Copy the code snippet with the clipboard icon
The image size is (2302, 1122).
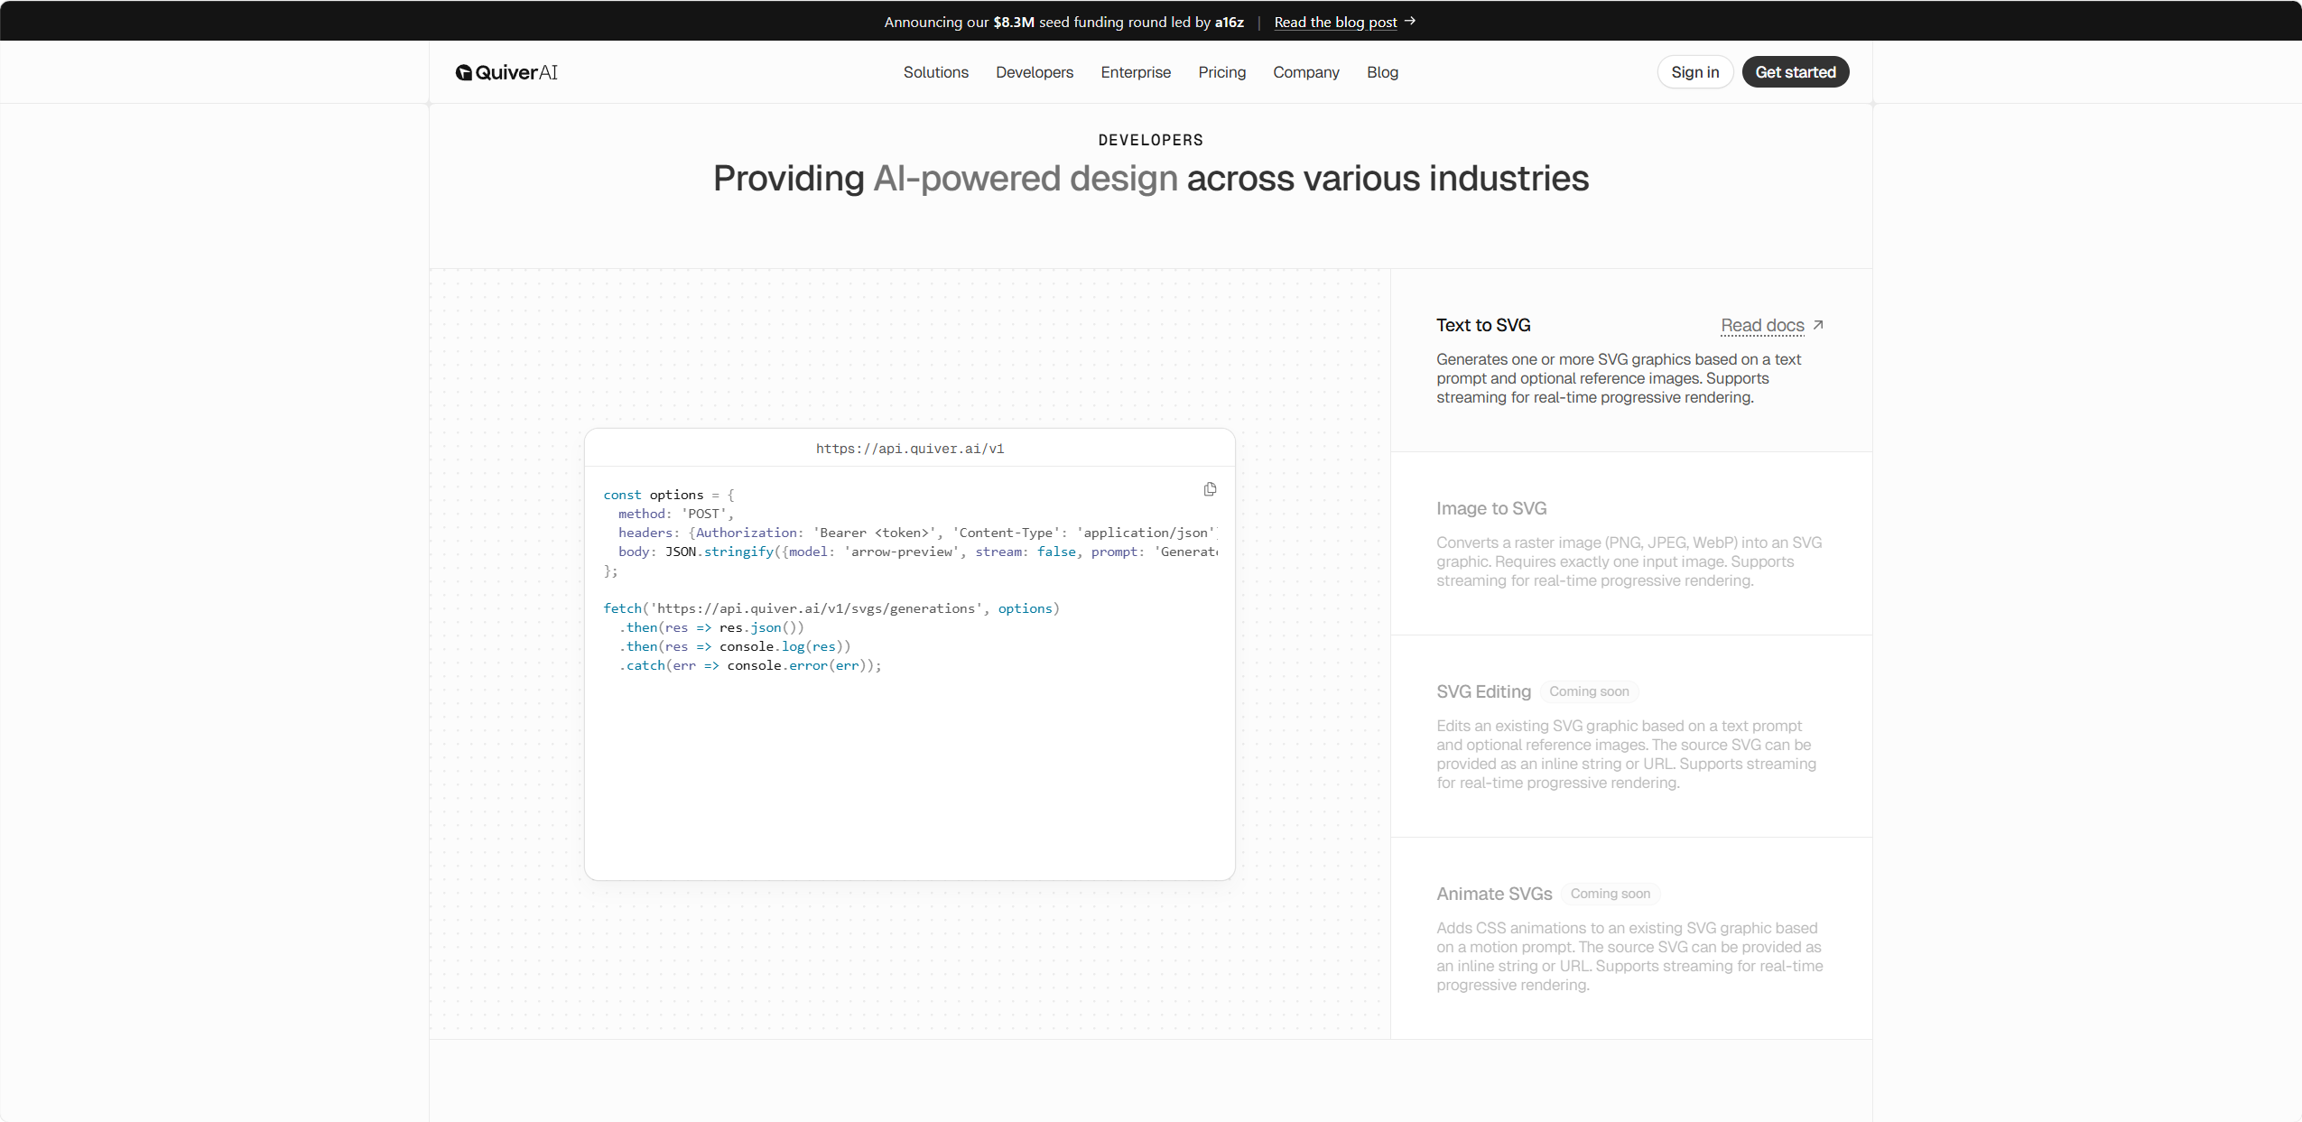tap(1210, 489)
